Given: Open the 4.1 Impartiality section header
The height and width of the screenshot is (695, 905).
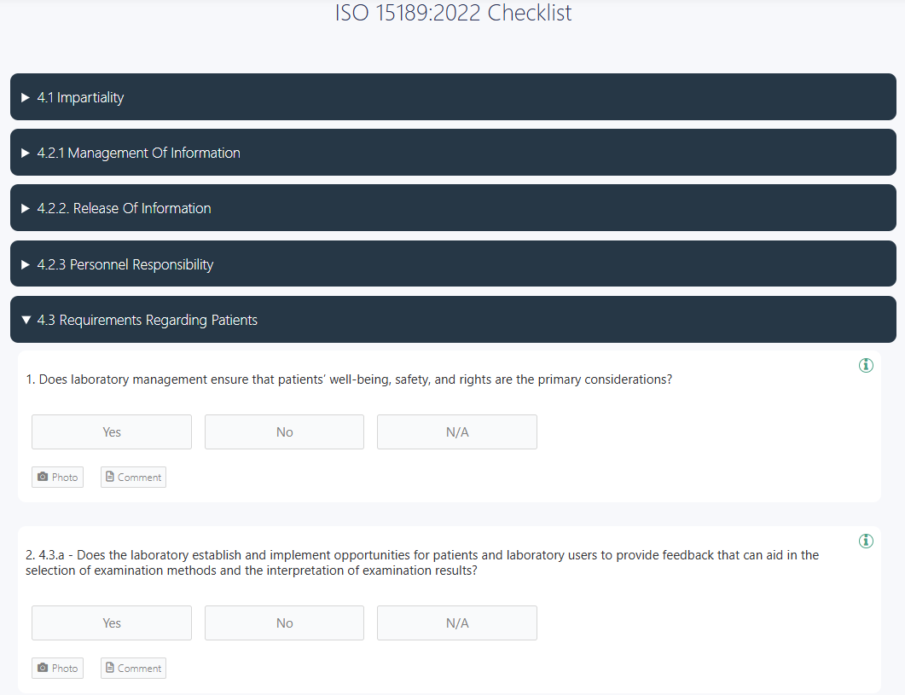Looking at the screenshot, I should [452, 96].
